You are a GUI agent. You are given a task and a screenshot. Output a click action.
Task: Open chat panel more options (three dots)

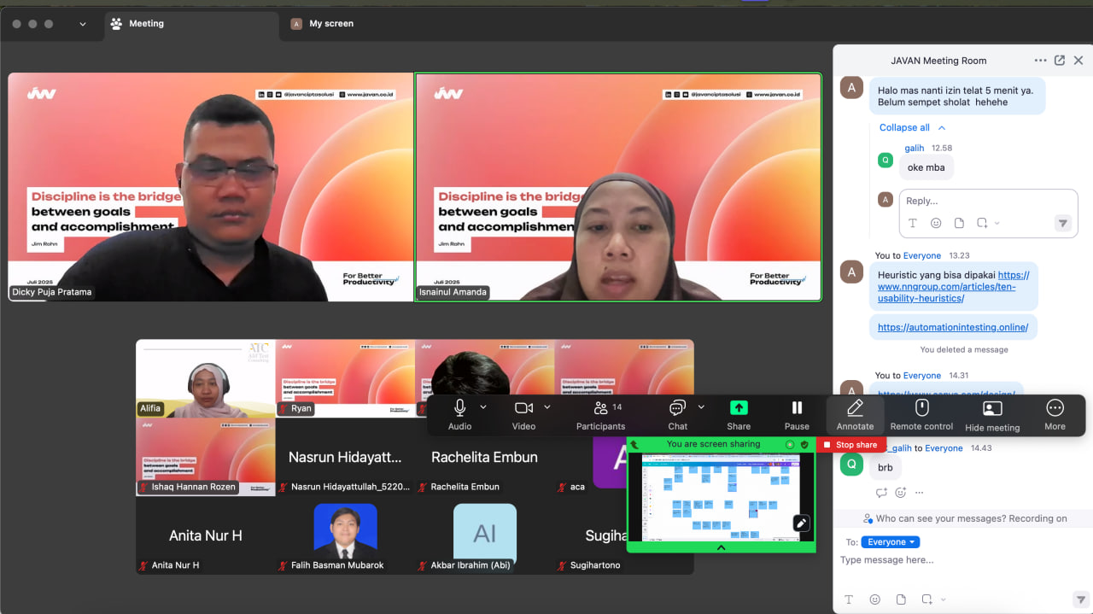1040,61
